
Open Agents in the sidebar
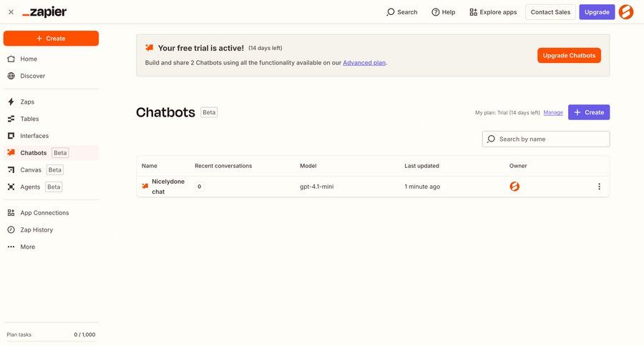click(x=51, y=187)
